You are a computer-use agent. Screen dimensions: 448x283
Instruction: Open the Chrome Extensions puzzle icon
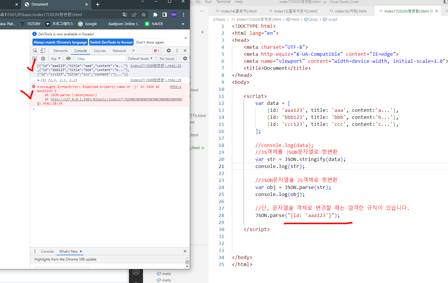[x=155, y=15]
